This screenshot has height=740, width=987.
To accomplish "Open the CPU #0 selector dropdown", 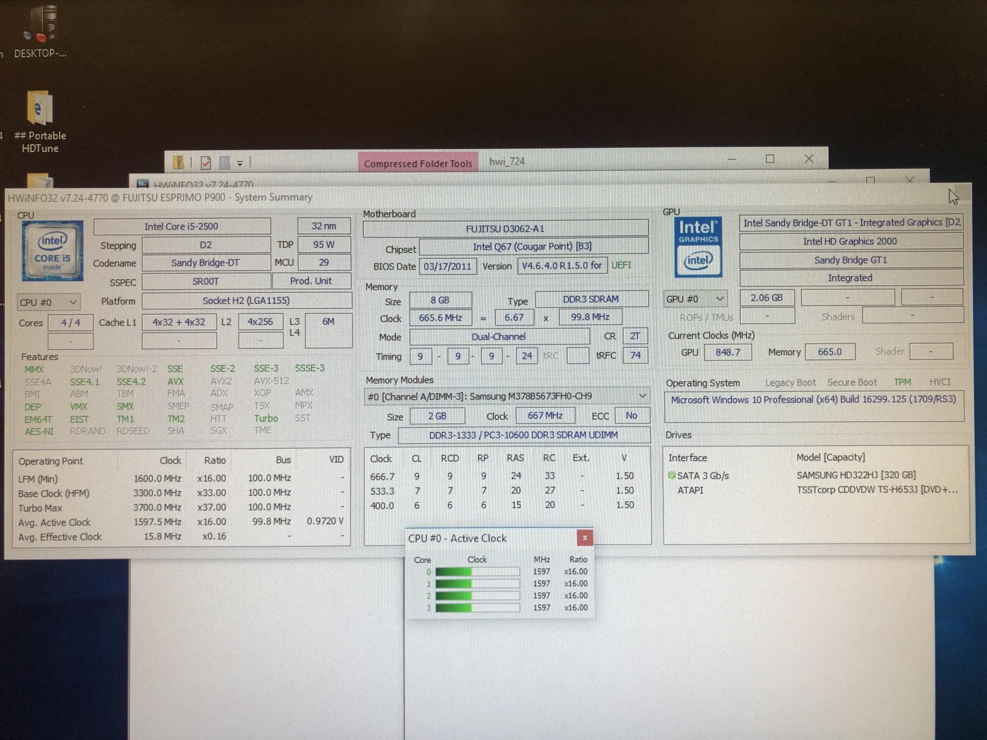I will tap(49, 302).
